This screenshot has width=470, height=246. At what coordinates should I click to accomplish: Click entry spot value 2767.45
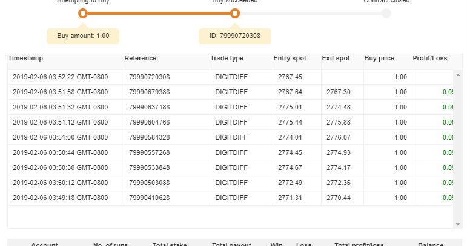(290, 77)
